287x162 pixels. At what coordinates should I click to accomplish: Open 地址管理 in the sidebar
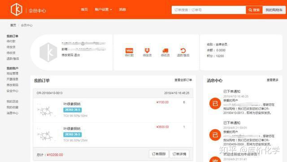(13, 74)
